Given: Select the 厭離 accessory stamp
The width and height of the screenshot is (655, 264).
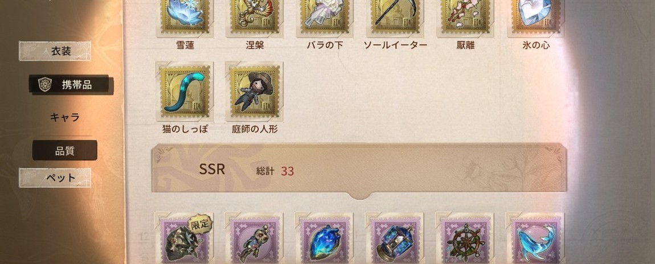Looking at the screenshot, I should [x=465, y=16].
